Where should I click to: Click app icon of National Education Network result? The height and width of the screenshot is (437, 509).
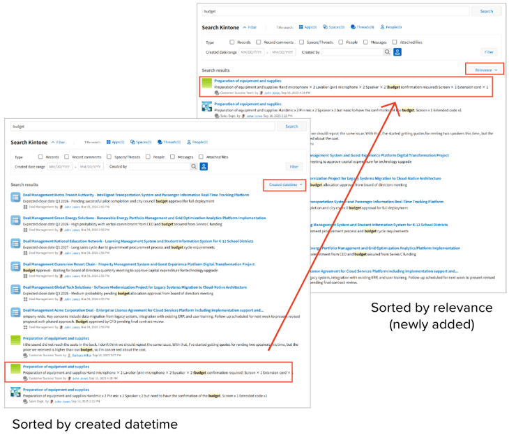[15, 244]
